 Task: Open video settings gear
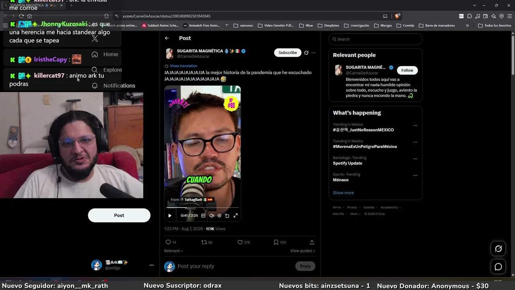click(219, 215)
